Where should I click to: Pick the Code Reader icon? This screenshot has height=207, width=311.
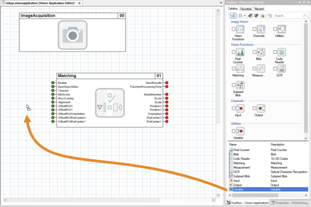click(280, 53)
